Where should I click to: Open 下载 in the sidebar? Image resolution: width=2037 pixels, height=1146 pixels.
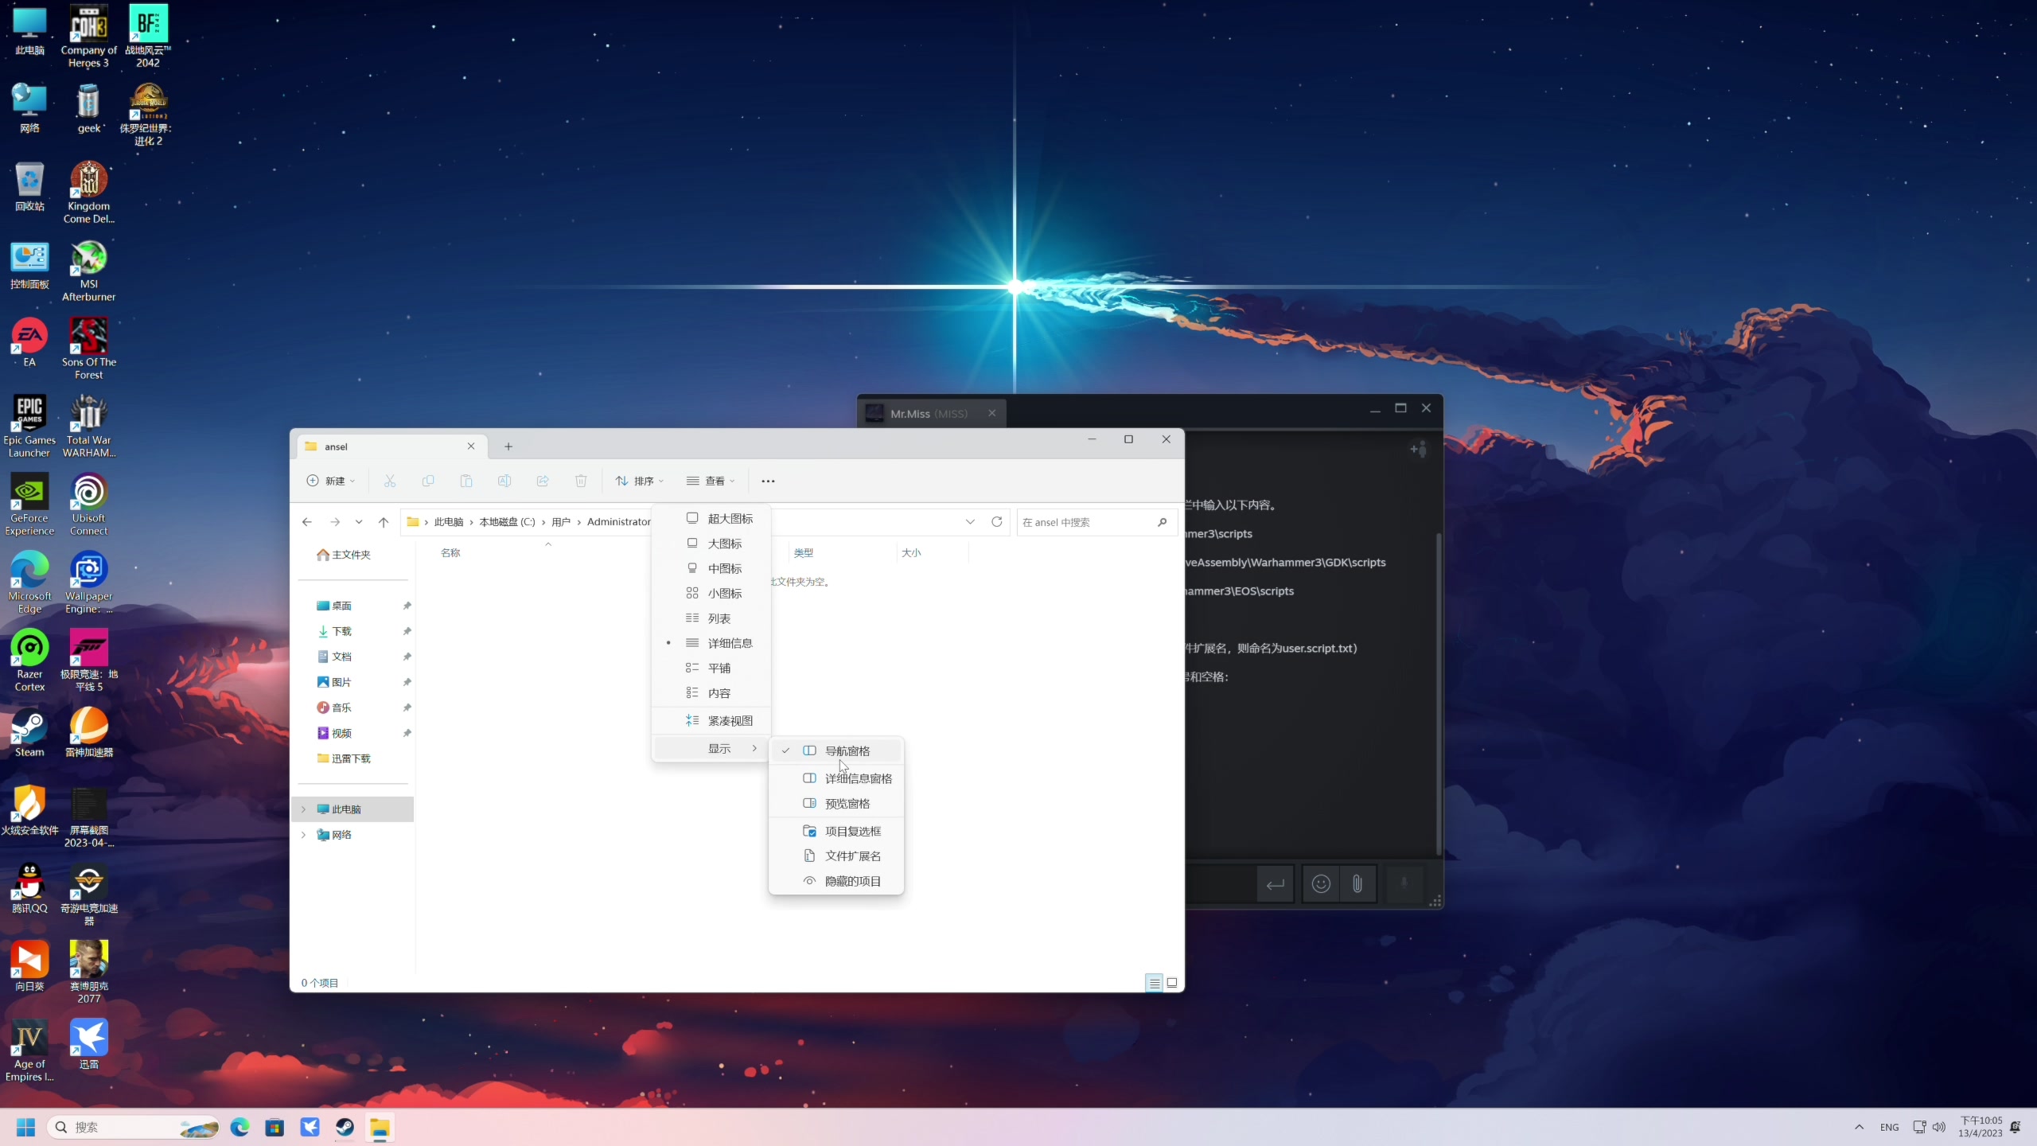point(341,631)
